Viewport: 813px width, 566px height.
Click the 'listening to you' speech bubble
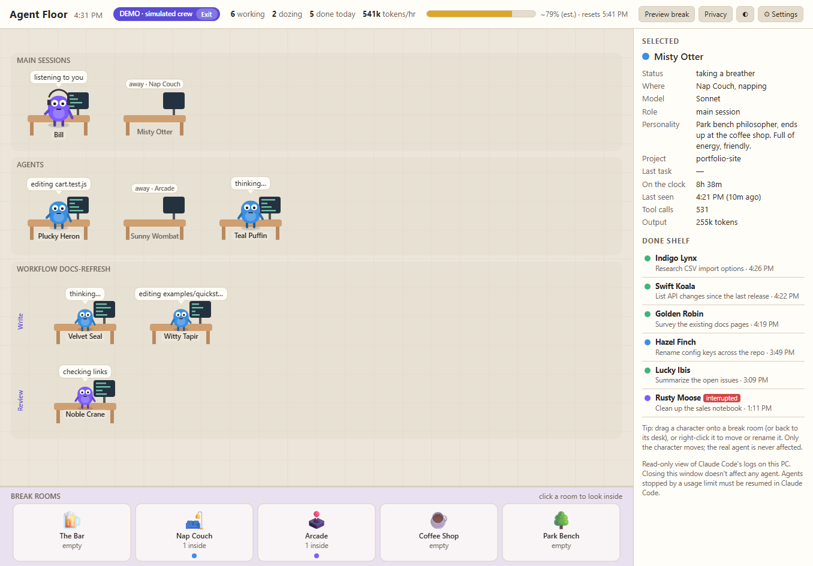pos(59,77)
